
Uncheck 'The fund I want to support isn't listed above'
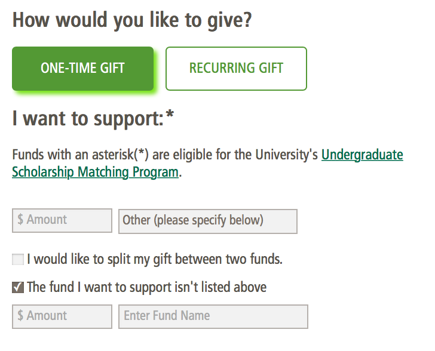point(18,288)
